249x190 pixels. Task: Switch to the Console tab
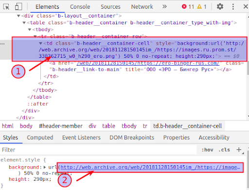80,7
